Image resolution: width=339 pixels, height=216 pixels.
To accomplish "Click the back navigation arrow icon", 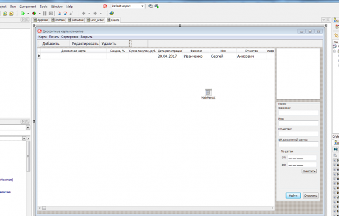I will click(84, 13).
